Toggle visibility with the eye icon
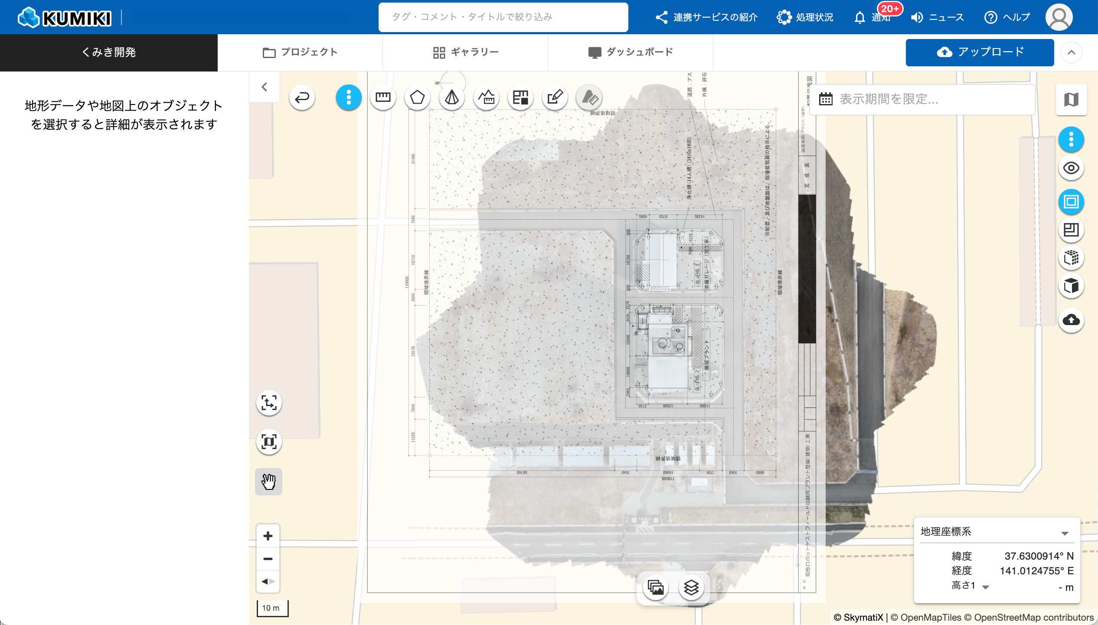This screenshot has width=1098, height=625. [x=1071, y=168]
